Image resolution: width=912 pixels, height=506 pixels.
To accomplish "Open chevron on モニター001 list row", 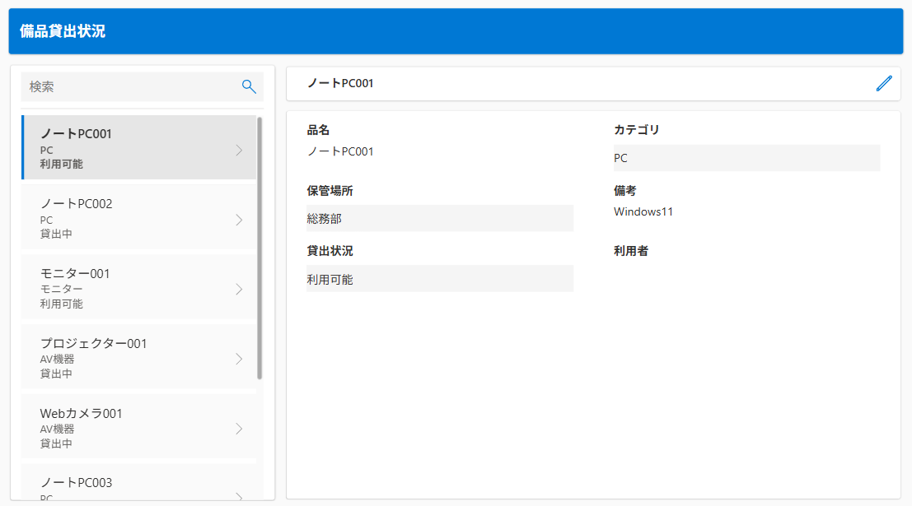I will [239, 290].
